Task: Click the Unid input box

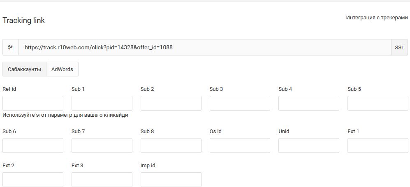Action: click(x=309, y=145)
